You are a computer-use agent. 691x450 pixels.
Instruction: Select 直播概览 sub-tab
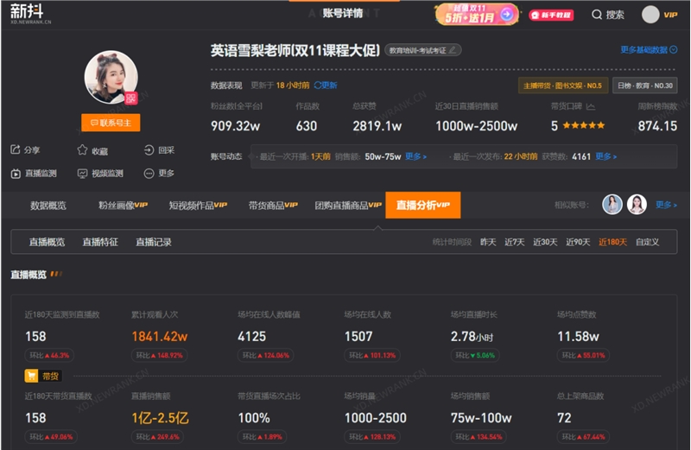click(x=47, y=242)
